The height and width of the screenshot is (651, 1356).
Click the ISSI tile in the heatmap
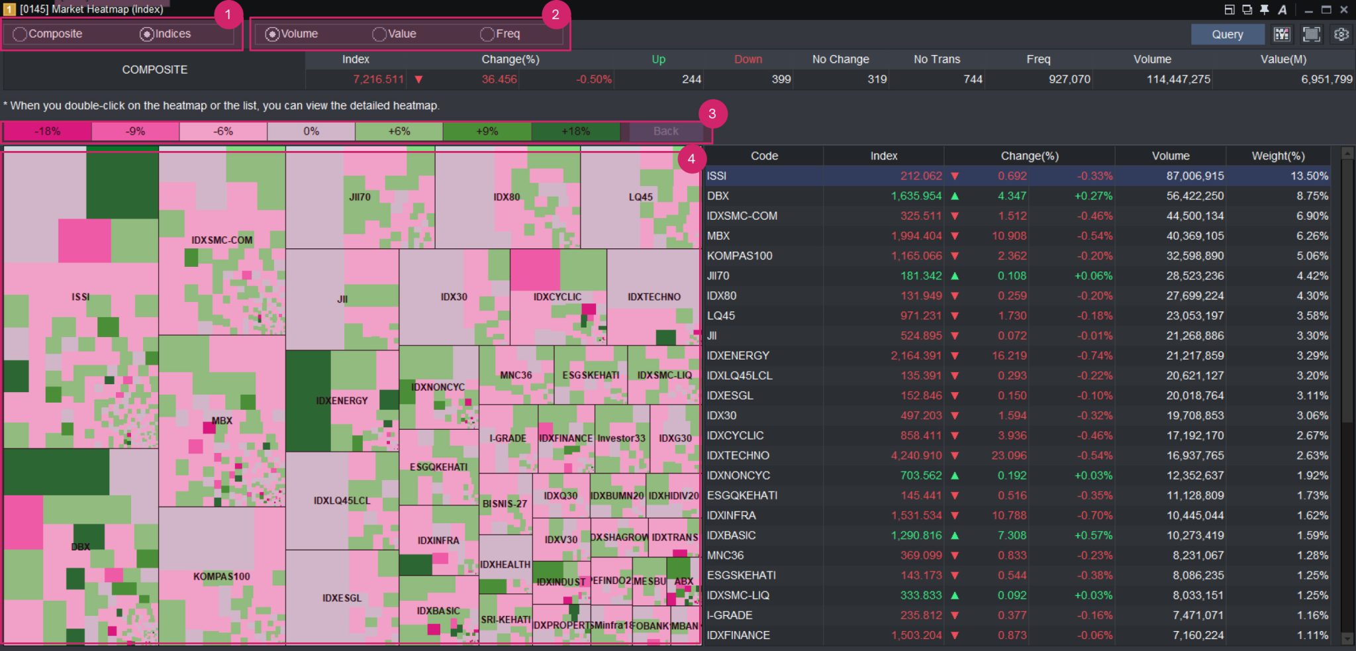coord(79,297)
